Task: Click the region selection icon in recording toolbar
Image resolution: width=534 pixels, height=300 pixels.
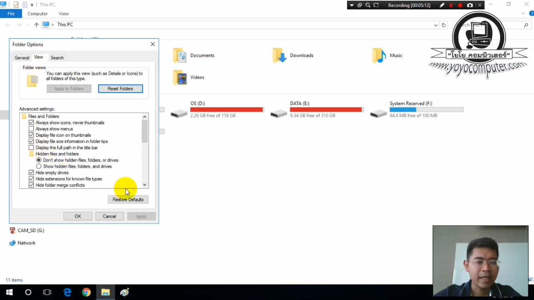Action: [x=376, y=5]
